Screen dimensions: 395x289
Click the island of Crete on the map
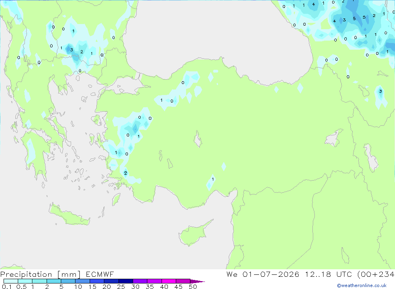coord(69,216)
